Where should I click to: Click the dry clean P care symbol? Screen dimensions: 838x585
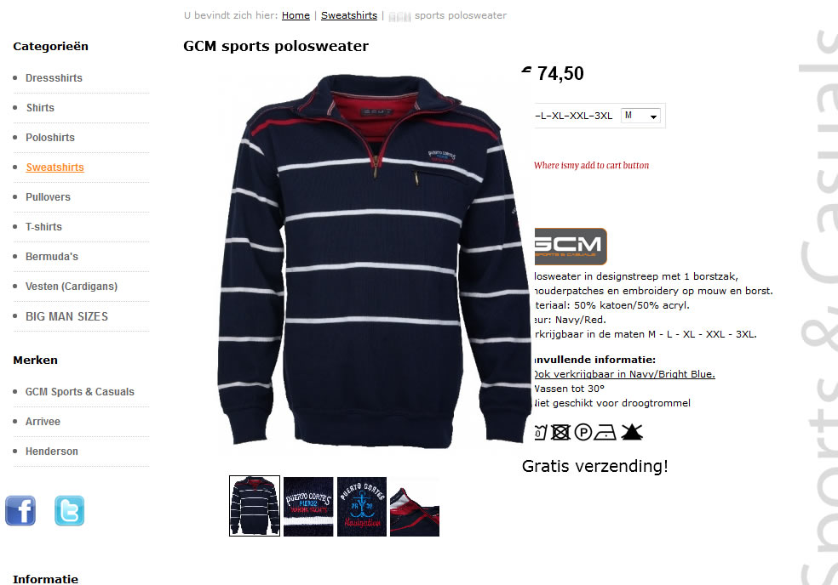pyautogui.click(x=583, y=432)
